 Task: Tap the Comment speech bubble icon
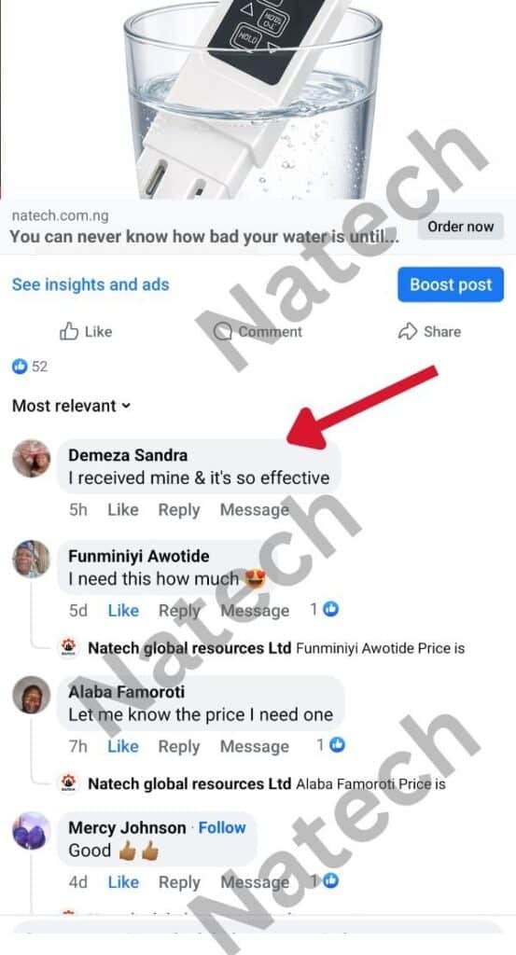224,332
